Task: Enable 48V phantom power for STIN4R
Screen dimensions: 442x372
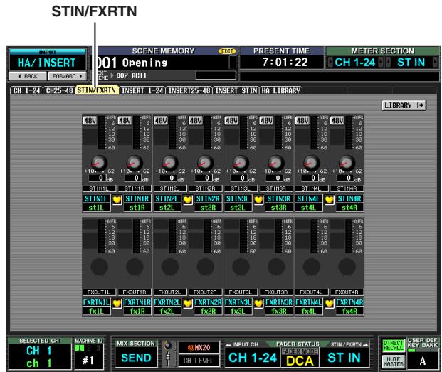Action: tap(337, 120)
